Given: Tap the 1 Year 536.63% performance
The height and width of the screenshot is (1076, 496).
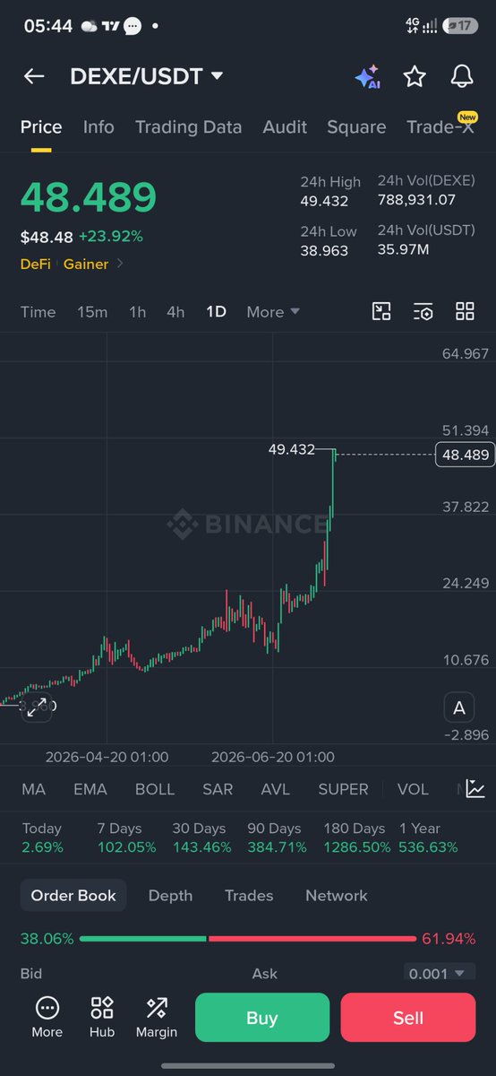Looking at the screenshot, I should coord(428,837).
